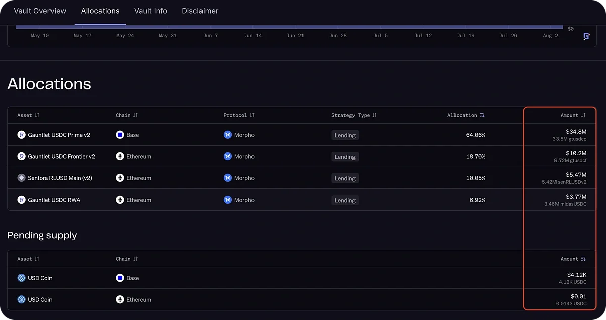The image size is (606, 320).
Task: Click the Jun 14 chart axis label
Action: pos(252,36)
